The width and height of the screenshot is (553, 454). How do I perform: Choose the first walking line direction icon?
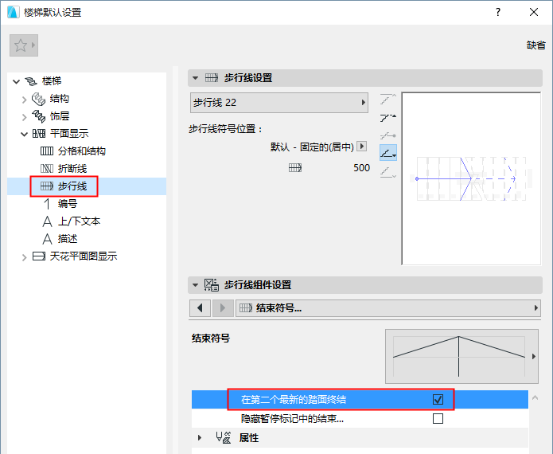pos(388,100)
